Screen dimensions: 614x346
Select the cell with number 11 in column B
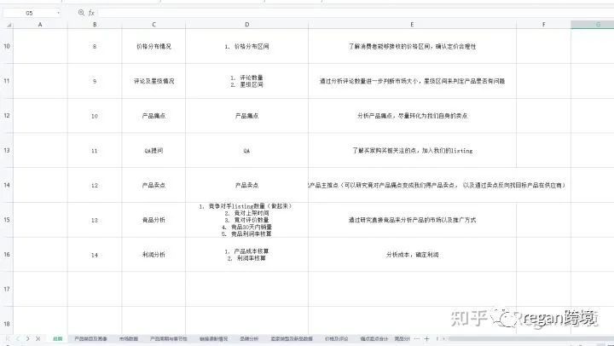[95, 150]
